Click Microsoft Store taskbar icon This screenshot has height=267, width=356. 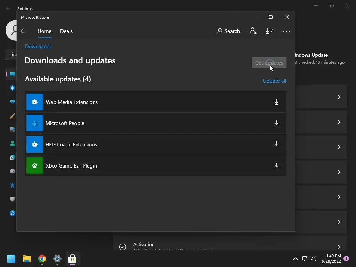coord(73,259)
